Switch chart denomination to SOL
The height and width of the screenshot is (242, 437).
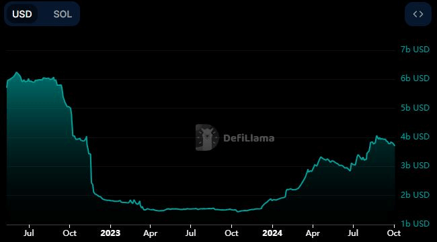pos(63,14)
